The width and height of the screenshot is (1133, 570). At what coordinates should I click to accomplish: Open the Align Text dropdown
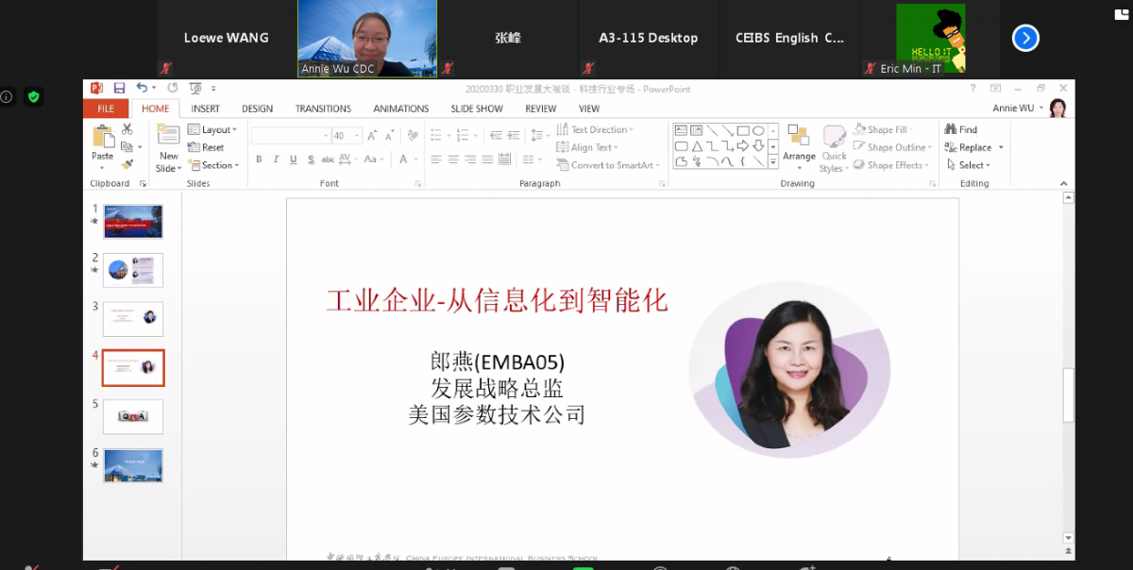(588, 147)
